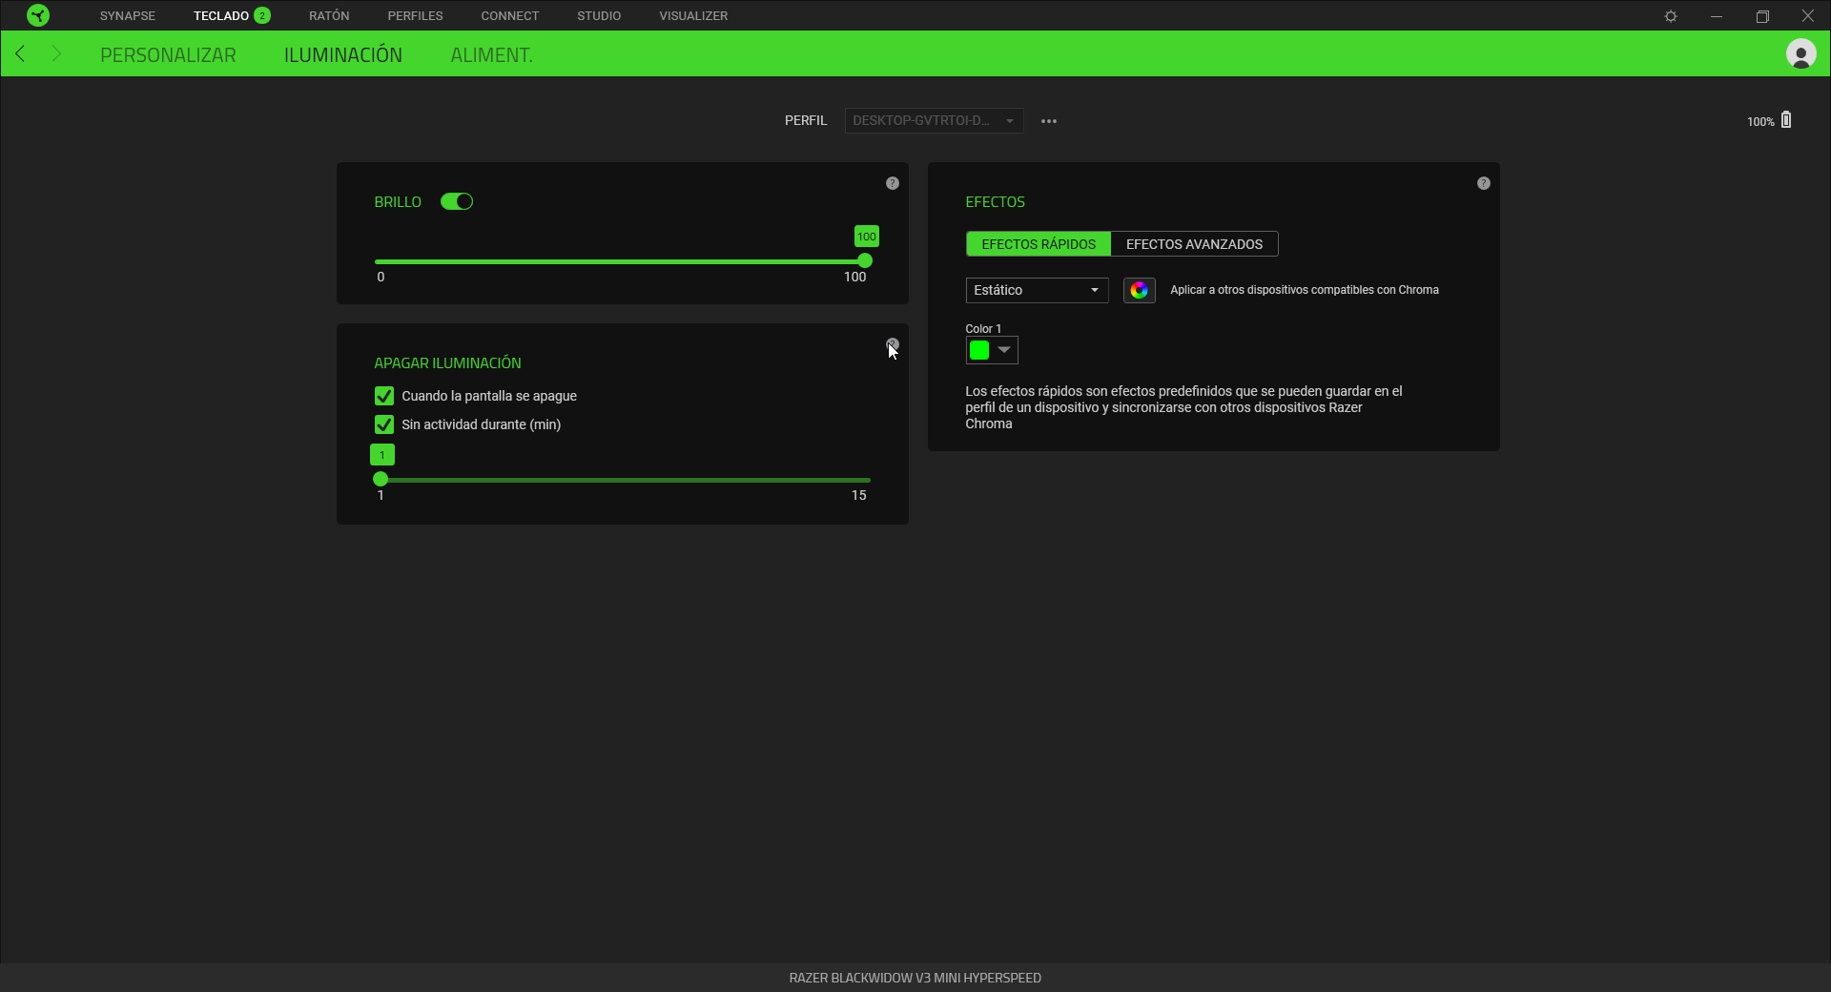Open help icon in Brillo panel

tap(892, 183)
